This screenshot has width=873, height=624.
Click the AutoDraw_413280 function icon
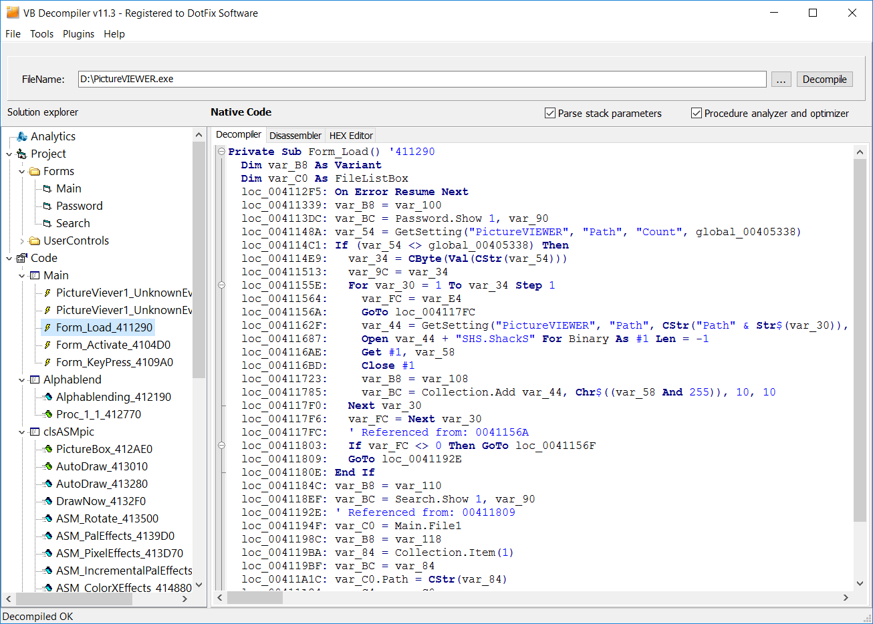tap(47, 484)
